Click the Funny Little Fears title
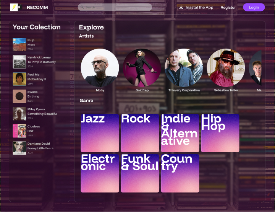 40,148
